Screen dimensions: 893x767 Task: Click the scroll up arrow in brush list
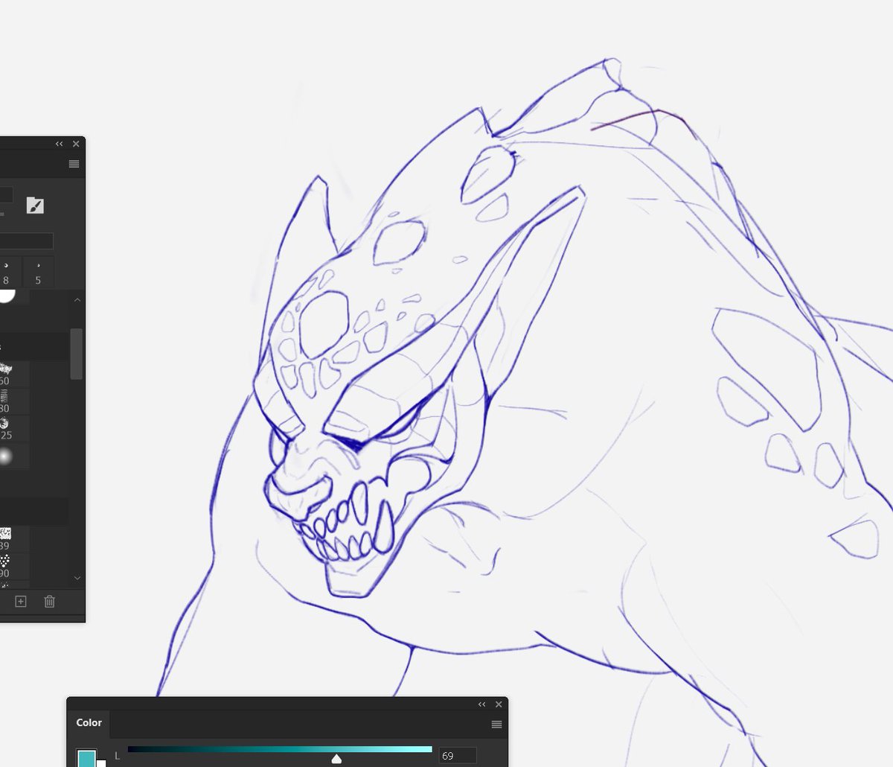77,300
